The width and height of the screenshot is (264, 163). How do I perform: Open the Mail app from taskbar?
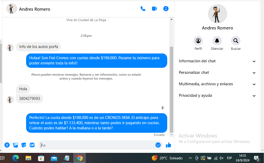[54, 158]
